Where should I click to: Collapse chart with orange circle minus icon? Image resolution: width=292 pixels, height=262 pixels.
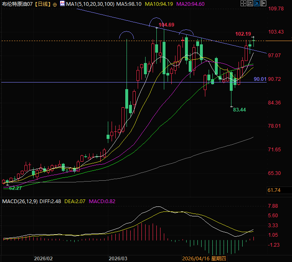(55, 4)
